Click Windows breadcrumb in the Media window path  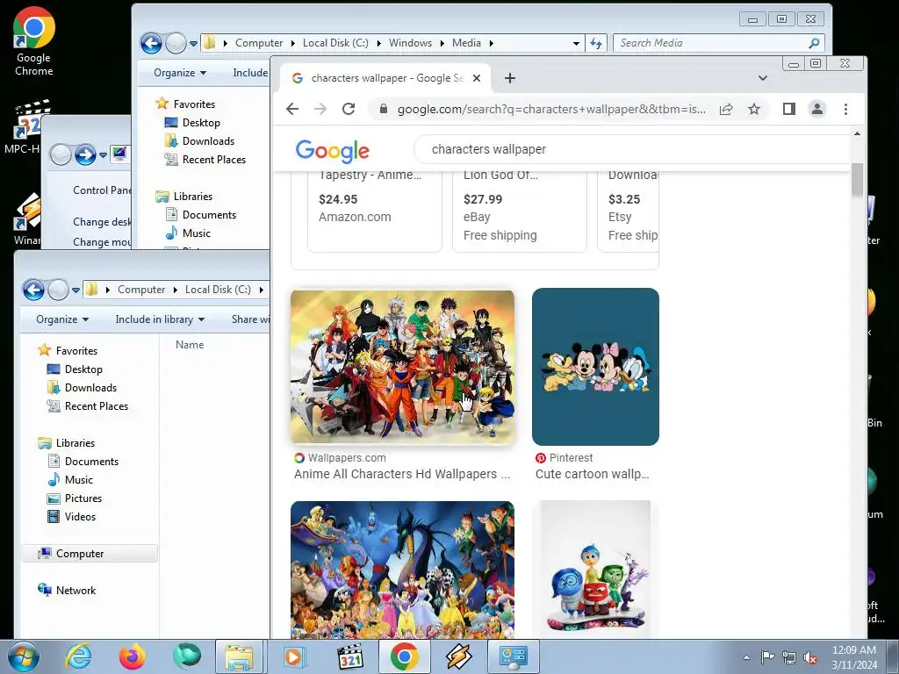click(x=411, y=43)
